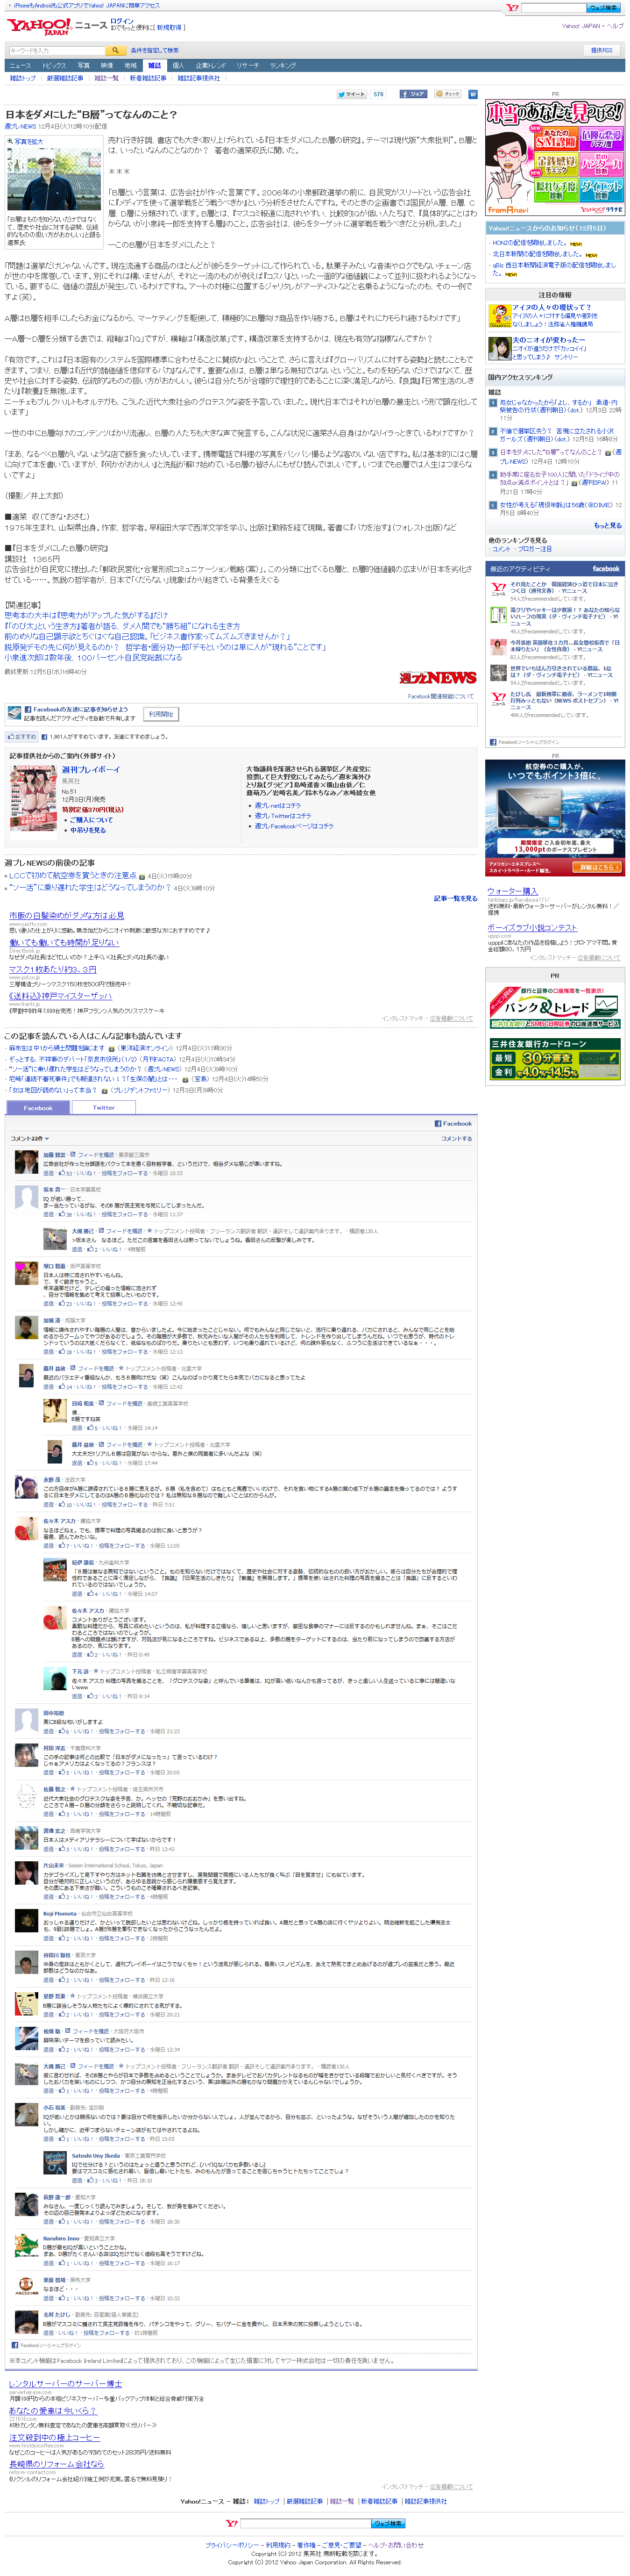Screen dimensions: 630x2576
Task: Click the もっと見る link in access ranking
Action: (x=608, y=525)
